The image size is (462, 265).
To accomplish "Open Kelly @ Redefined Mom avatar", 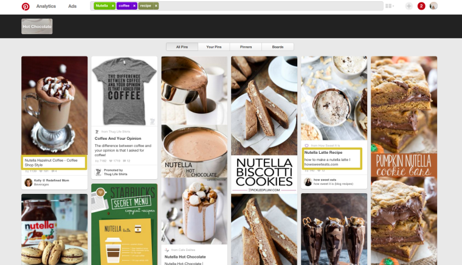I will tap(29, 182).
